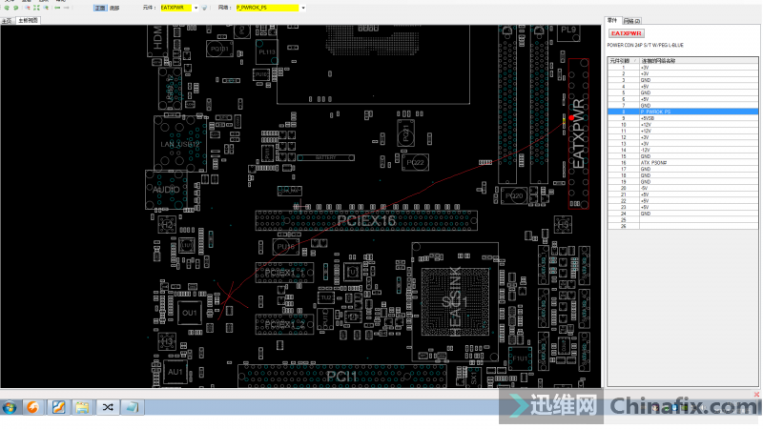Click the AUDIO connector on the board
Image resolution: width=763 pixels, height=429 pixels.
166,190
